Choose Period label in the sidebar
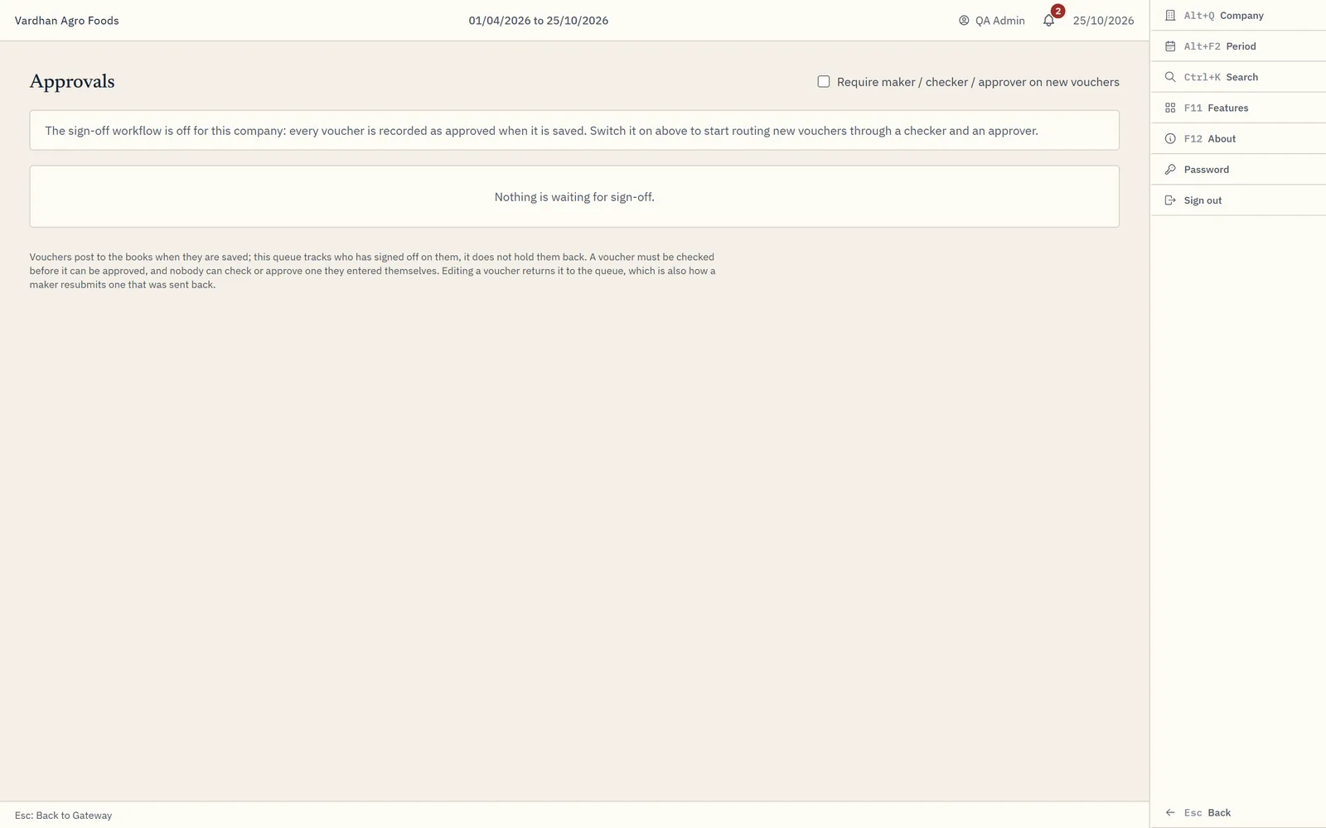This screenshot has height=828, width=1326. point(1241,46)
